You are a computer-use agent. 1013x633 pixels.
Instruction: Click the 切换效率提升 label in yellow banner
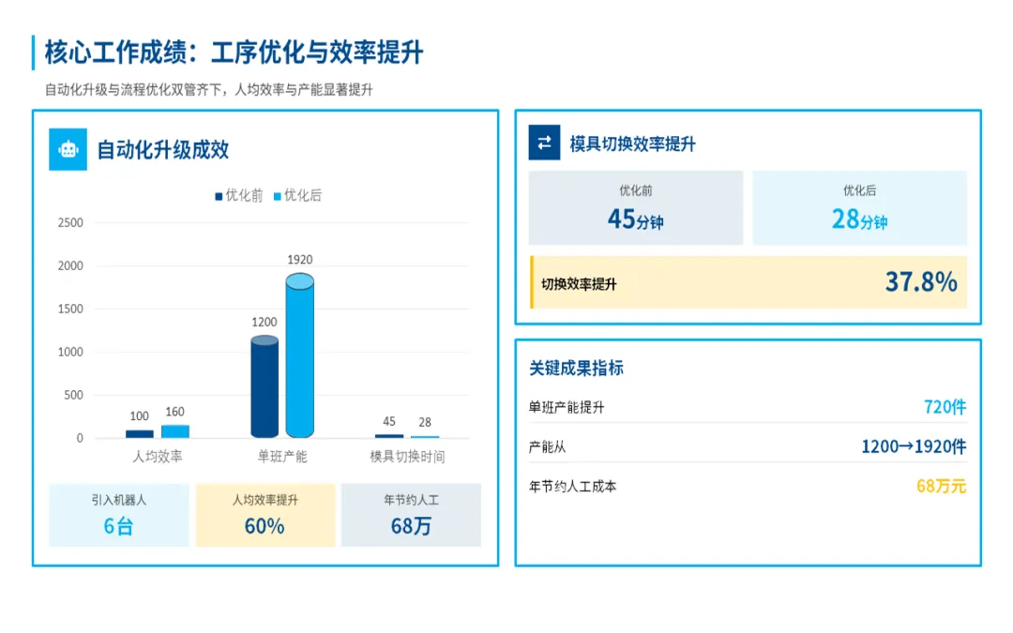click(579, 284)
